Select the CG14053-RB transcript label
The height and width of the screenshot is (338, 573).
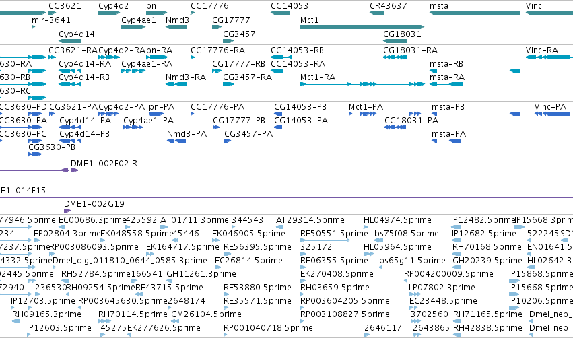pyautogui.click(x=297, y=50)
